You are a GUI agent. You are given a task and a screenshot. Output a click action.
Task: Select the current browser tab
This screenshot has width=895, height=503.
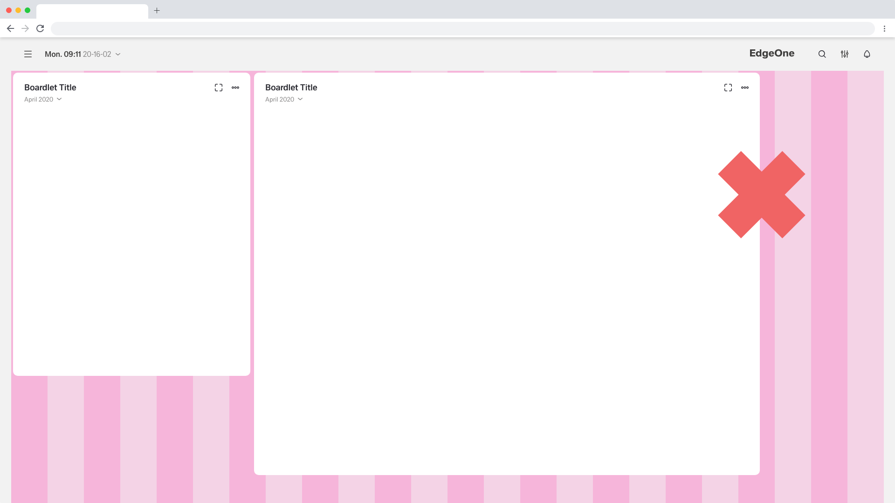[92, 11]
